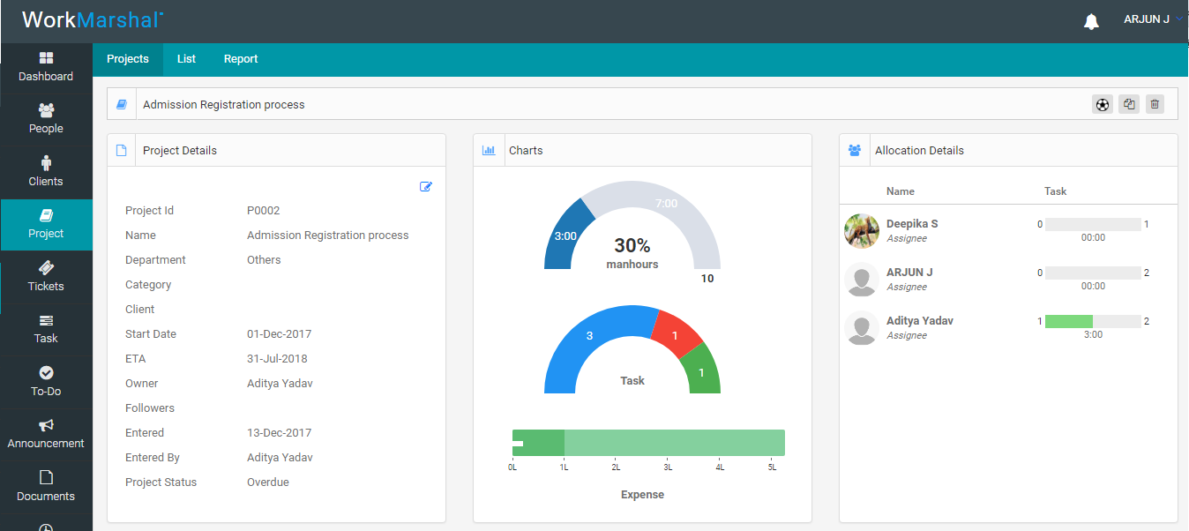Click Deepika S task progress bar

click(x=1093, y=224)
